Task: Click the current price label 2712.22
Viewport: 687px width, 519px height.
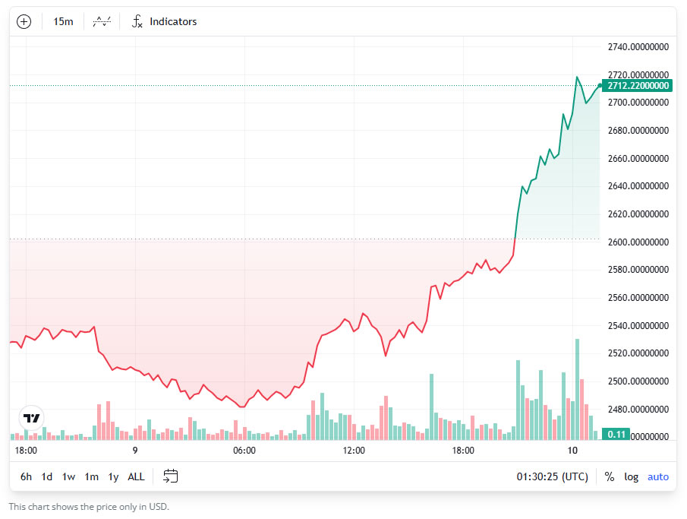Action: click(638, 86)
